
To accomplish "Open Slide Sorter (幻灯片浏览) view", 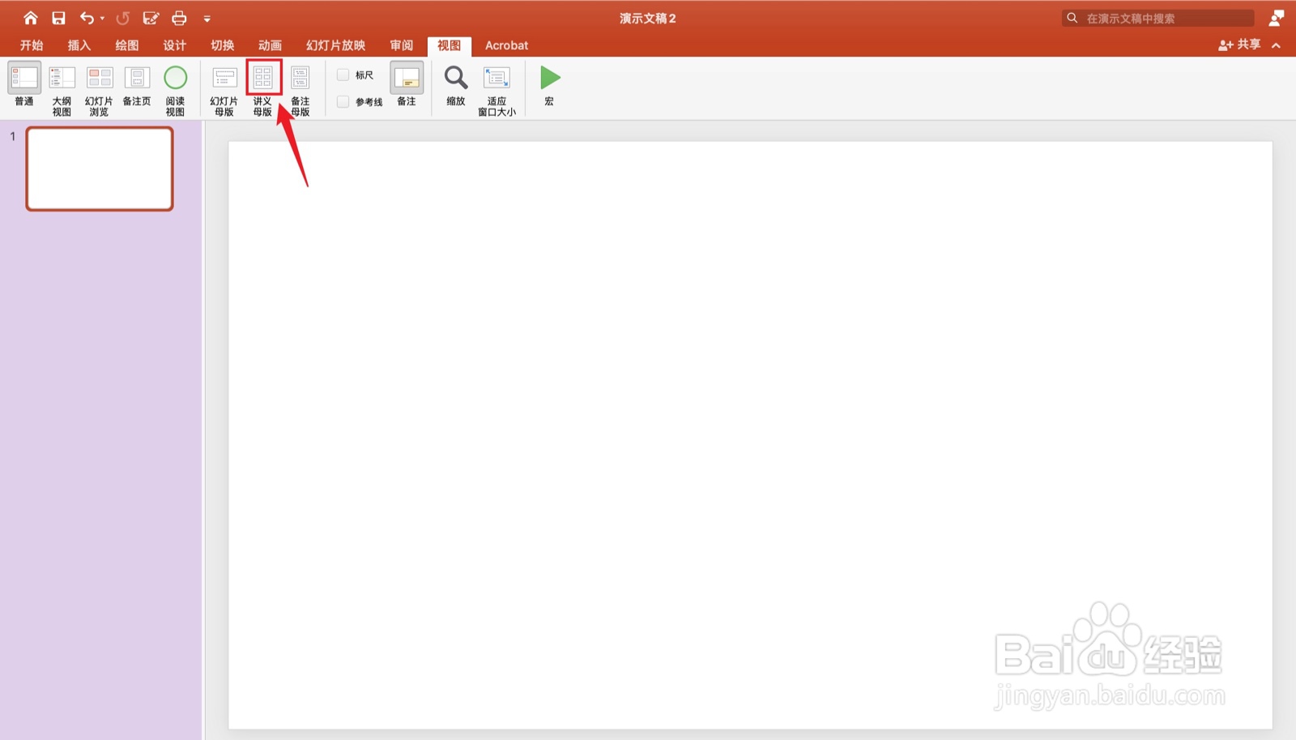I will click(x=100, y=91).
